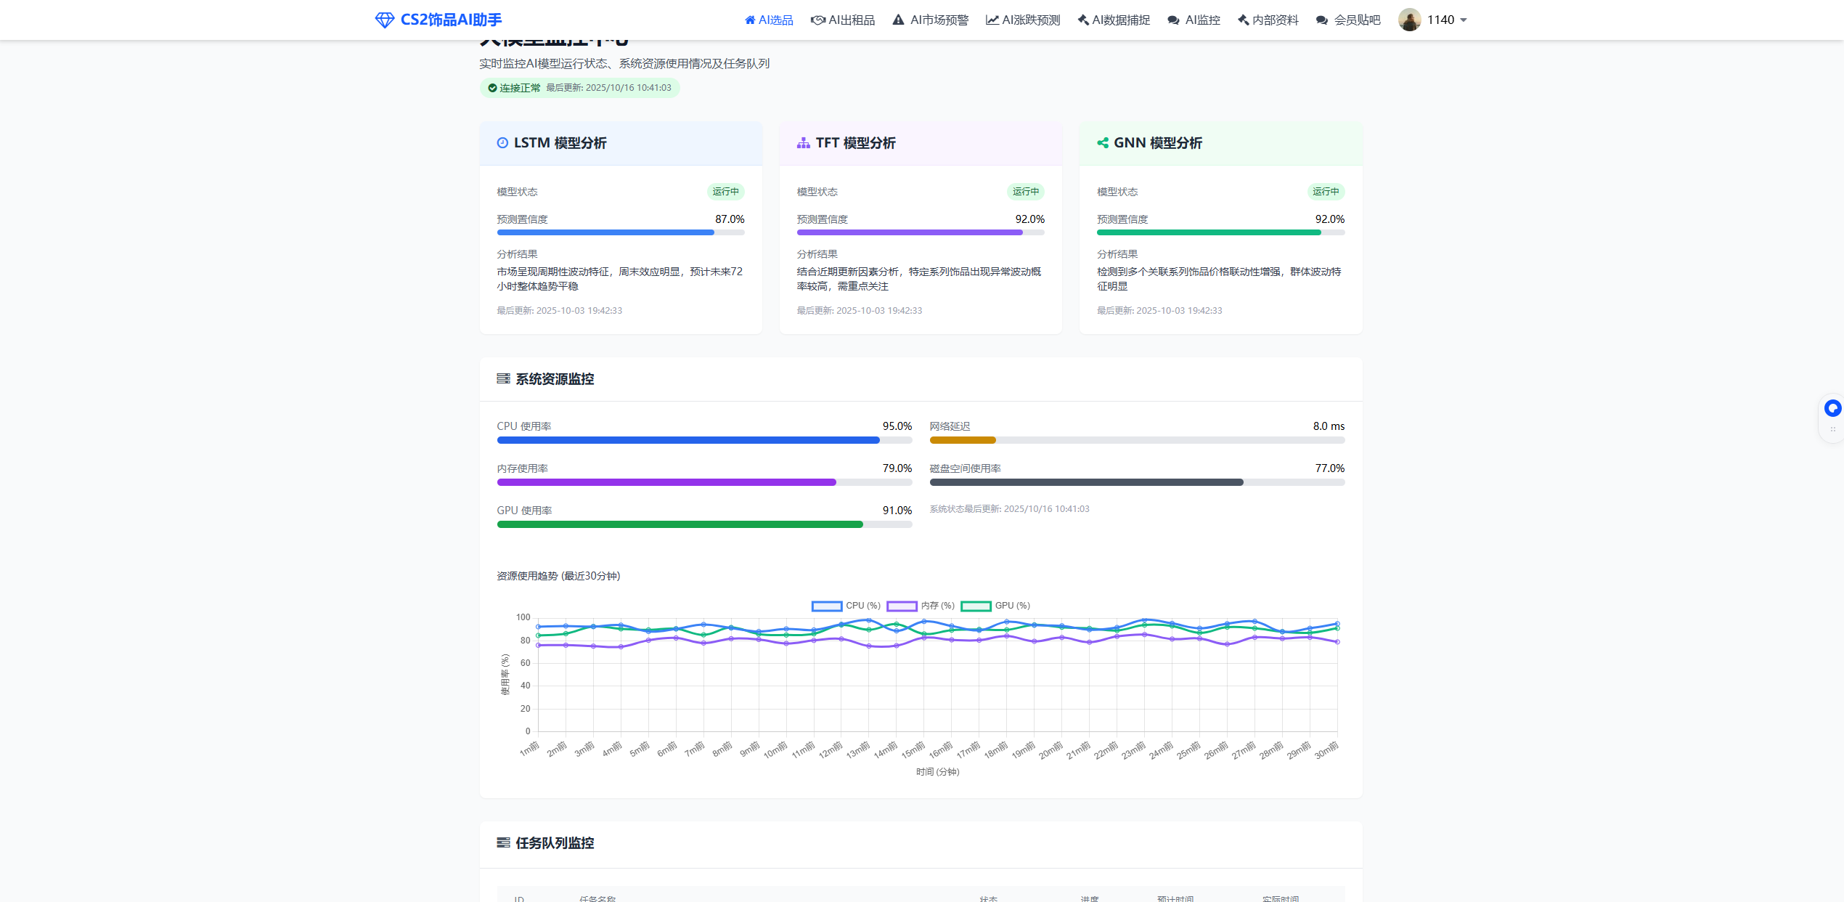Toggle GPU (%) series in chart legend
The height and width of the screenshot is (902, 1844).
(x=995, y=606)
